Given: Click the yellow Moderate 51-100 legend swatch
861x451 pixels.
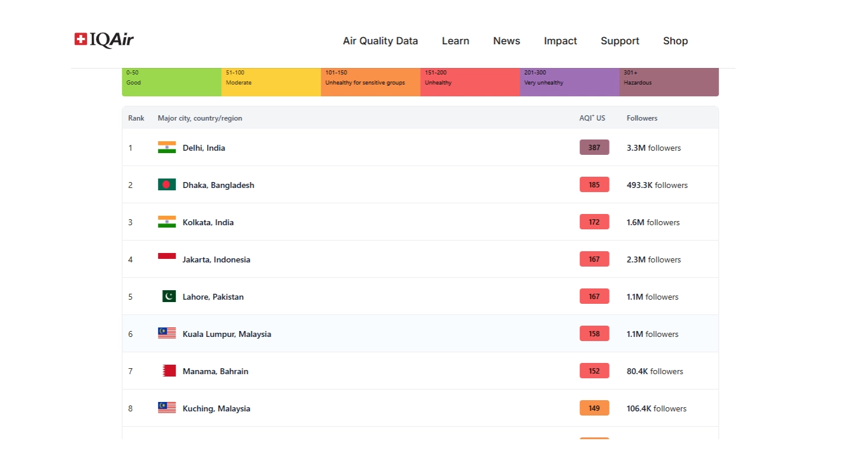Looking at the screenshot, I should pos(271,82).
